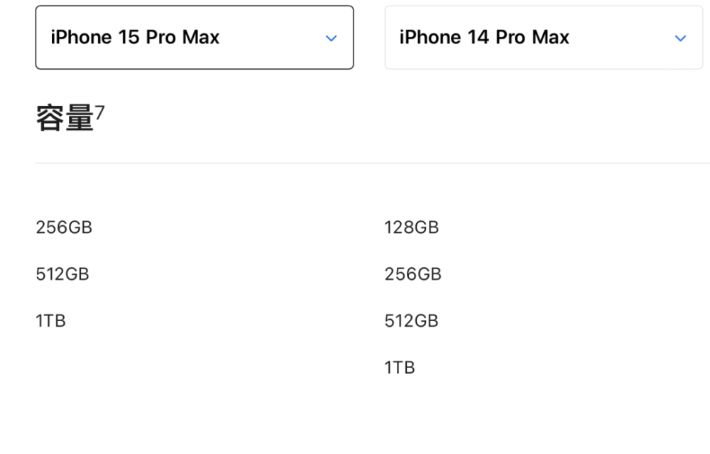Select 256GB under iPhone 14 Pro Max
Image resolution: width=710 pixels, height=454 pixels.
(x=413, y=274)
